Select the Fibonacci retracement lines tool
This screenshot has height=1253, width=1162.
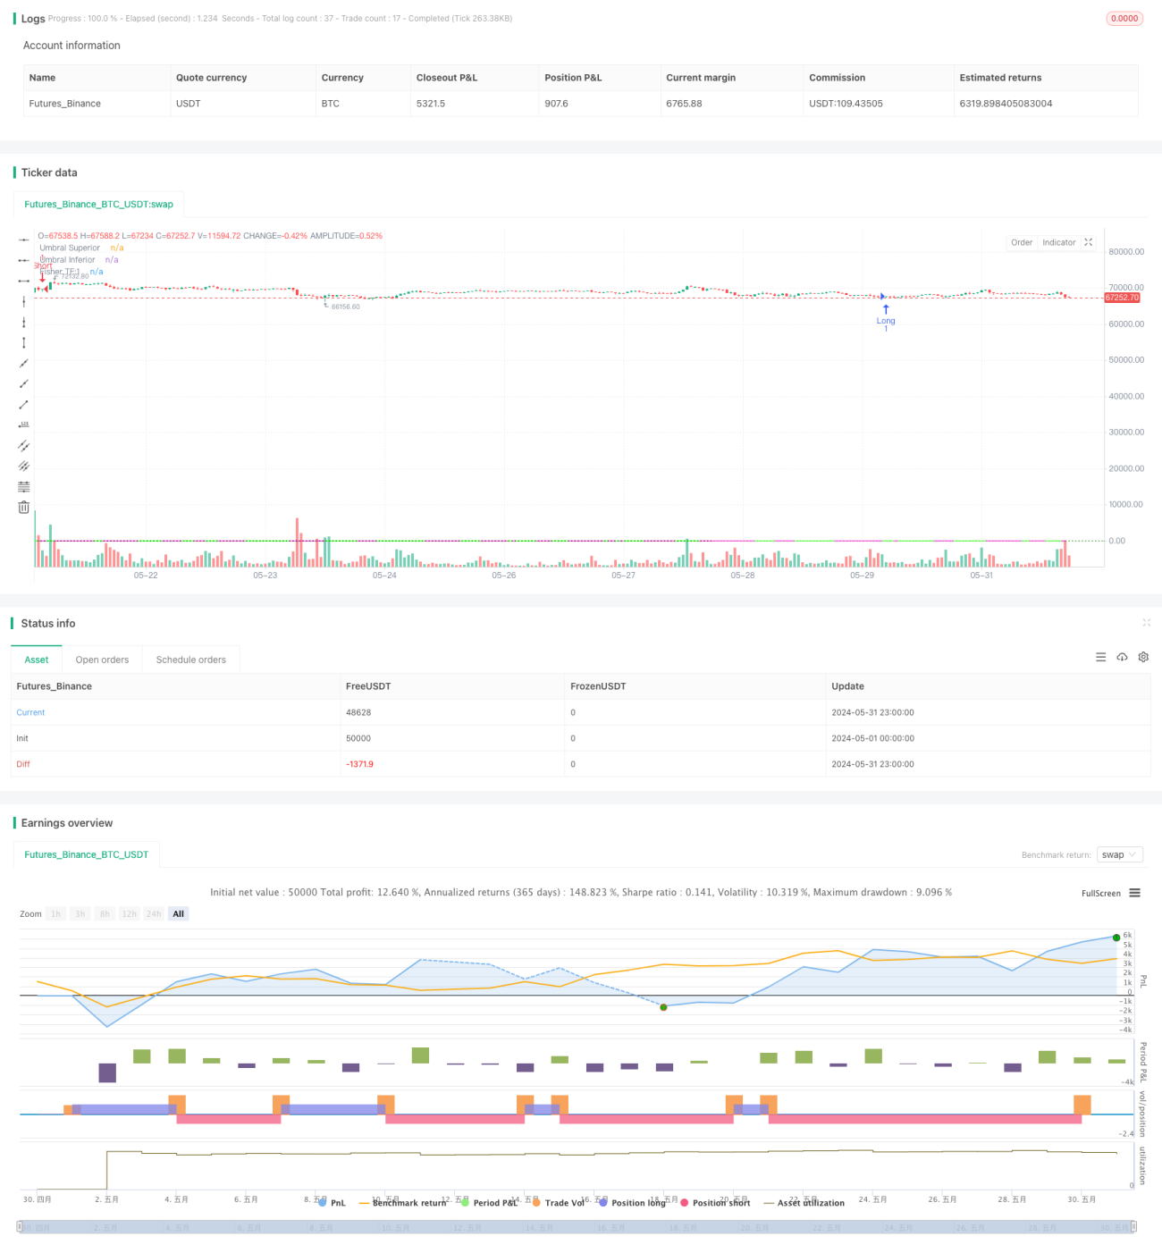(x=23, y=486)
